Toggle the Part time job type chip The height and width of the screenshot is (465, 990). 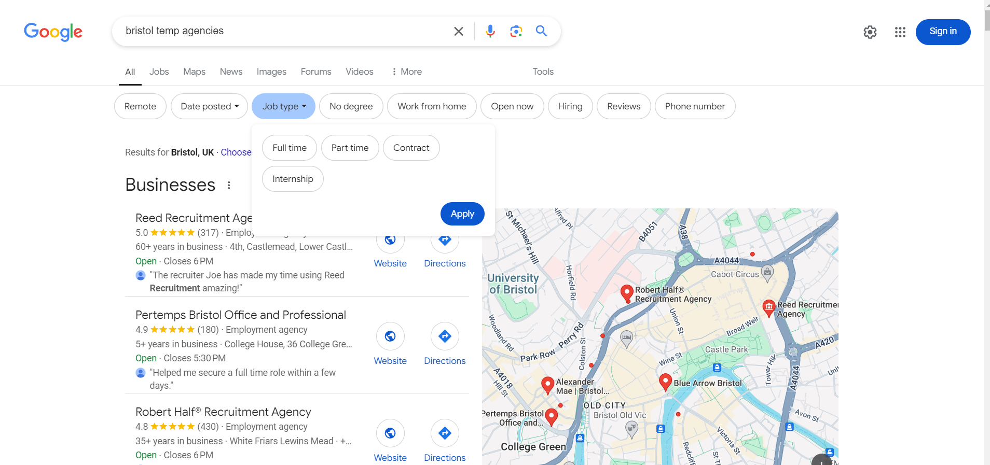pos(350,148)
